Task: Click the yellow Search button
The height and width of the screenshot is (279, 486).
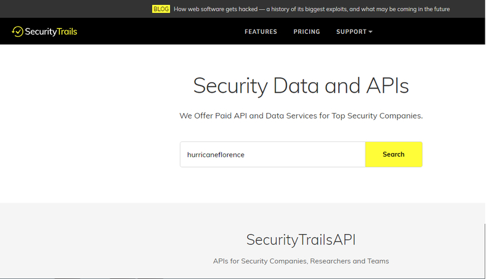Action: tap(394, 154)
